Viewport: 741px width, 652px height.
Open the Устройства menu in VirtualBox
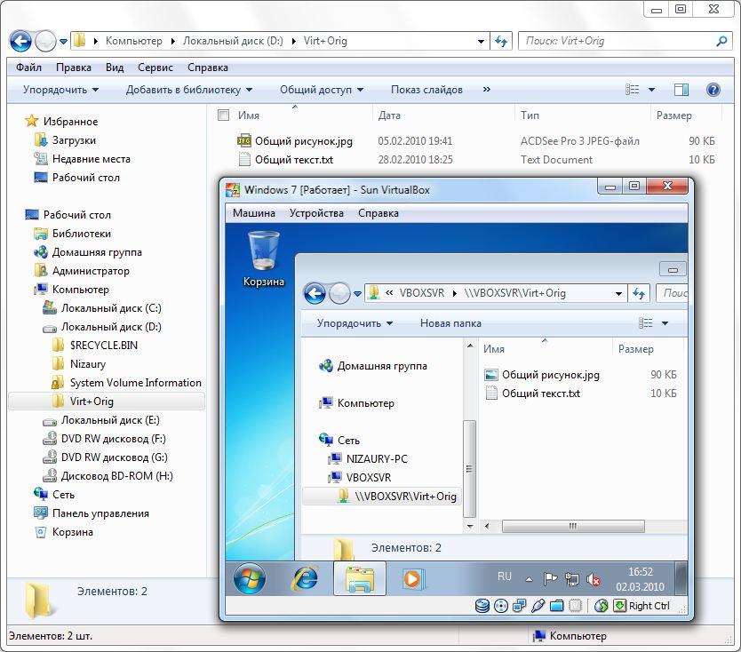[316, 213]
